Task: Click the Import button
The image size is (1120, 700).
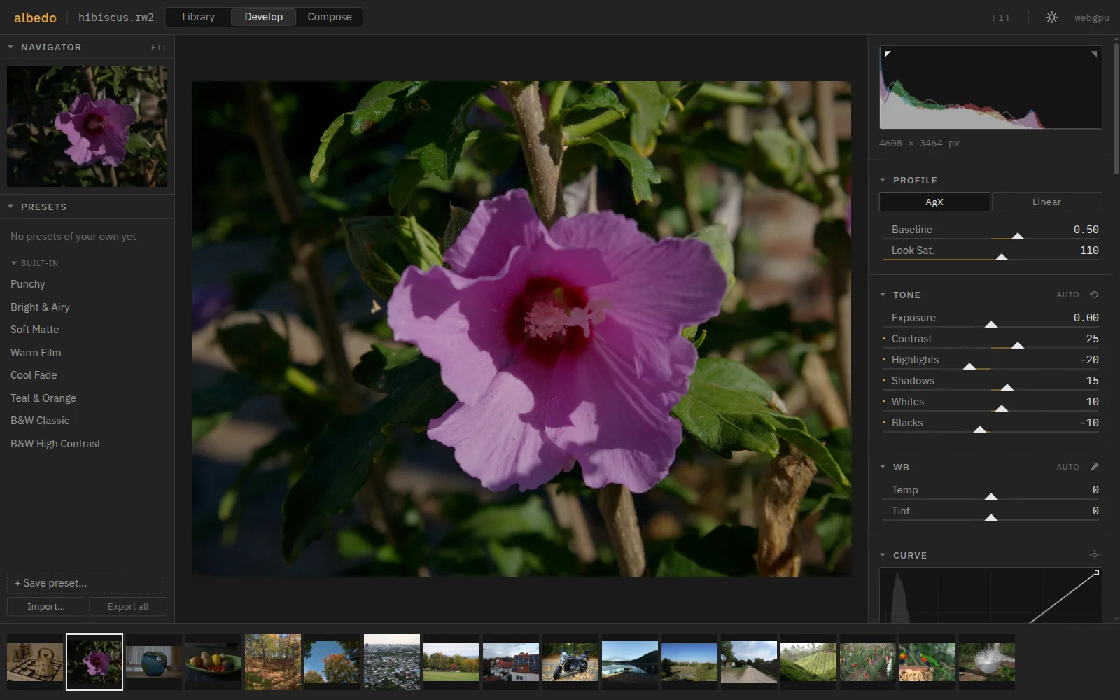Action: [46, 606]
